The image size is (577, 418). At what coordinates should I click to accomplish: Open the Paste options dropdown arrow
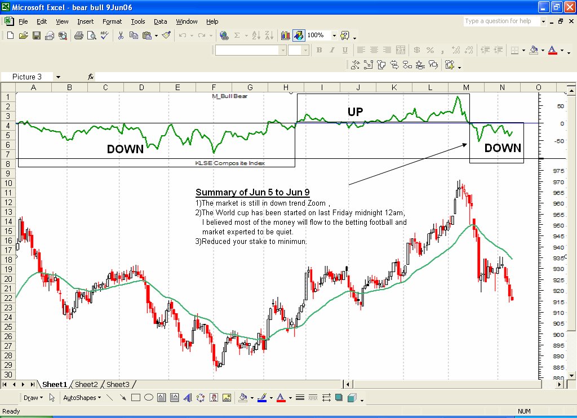click(x=157, y=35)
